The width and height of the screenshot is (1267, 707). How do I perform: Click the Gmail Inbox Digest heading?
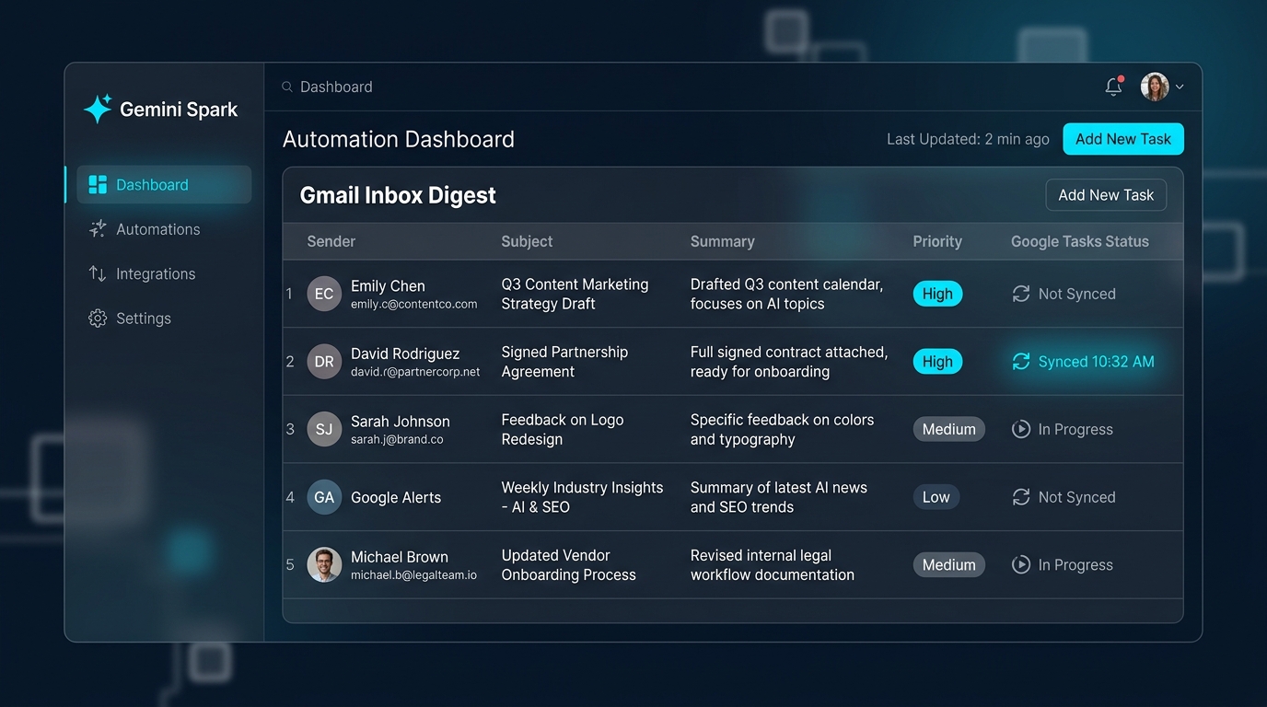tap(398, 195)
